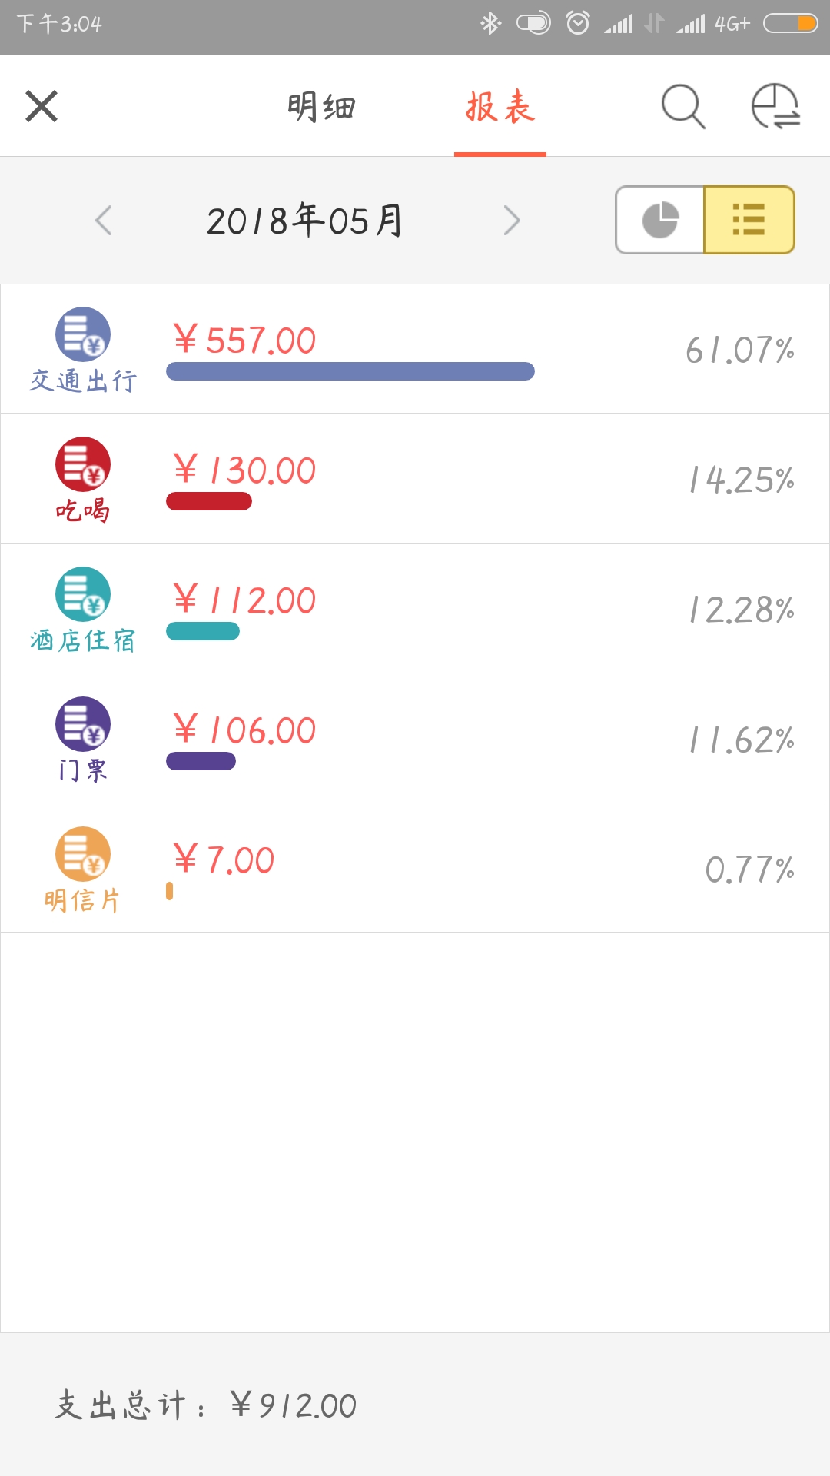Switch to list view toggle

(749, 220)
